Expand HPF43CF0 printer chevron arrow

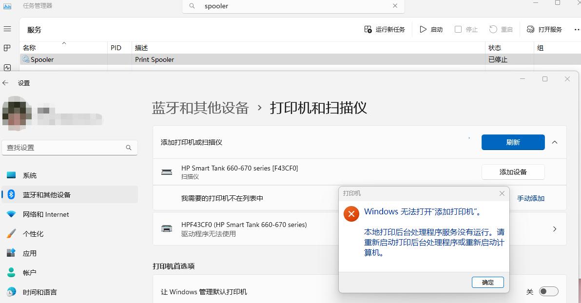pos(555,229)
